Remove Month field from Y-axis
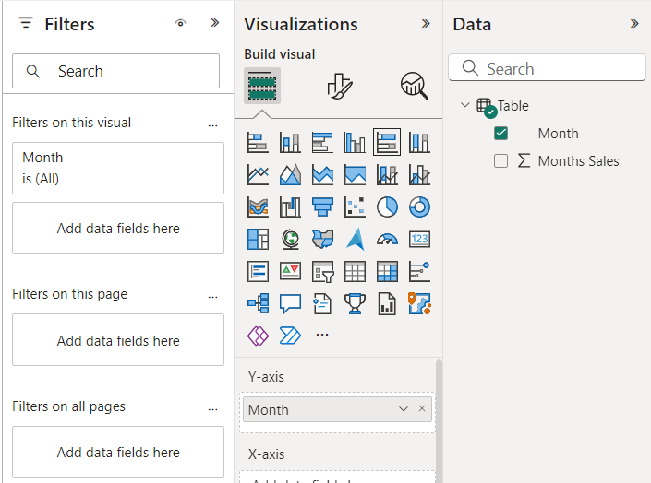Screen dimensions: 651x483 click(x=422, y=409)
